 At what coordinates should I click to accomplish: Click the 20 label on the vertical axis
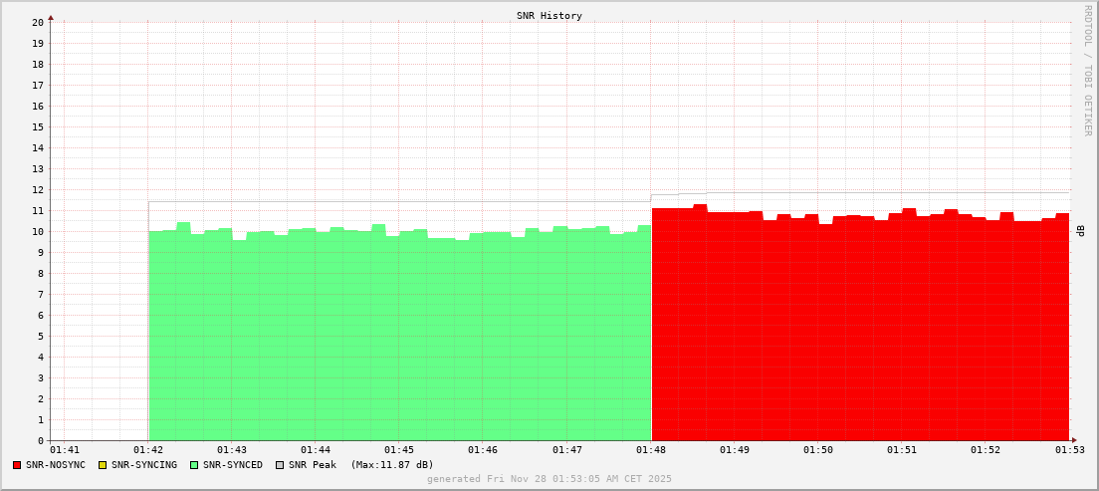[38, 22]
